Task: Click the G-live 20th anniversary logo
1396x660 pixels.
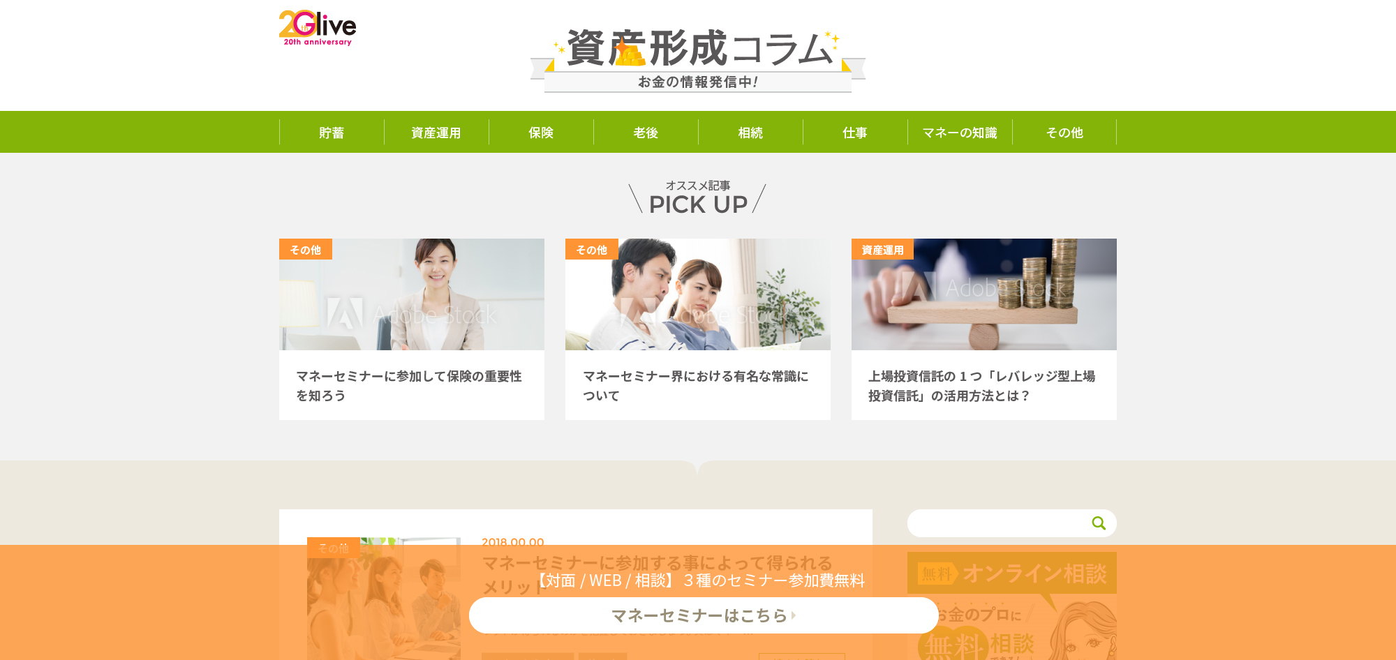Action: tap(318, 28)
